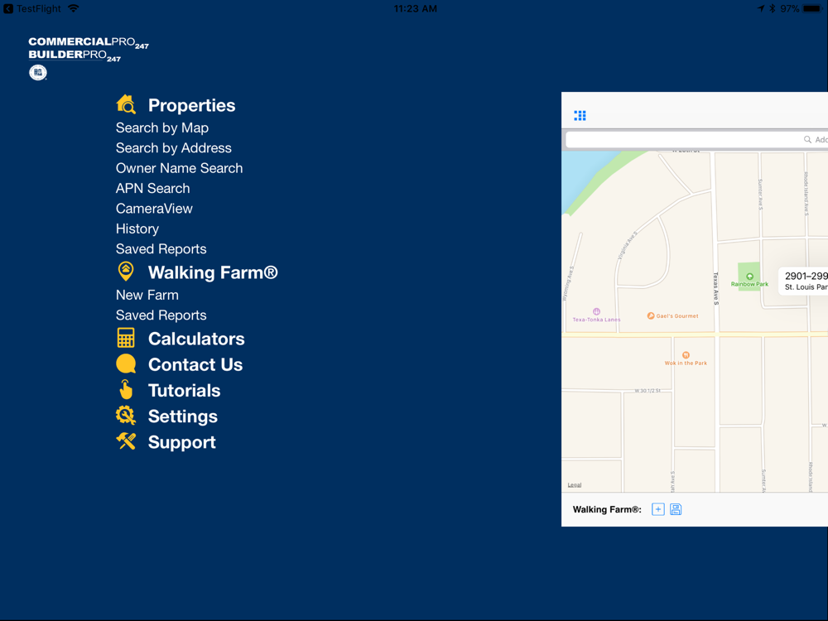Tap the Properties house search icon
828x621 pixels.
point(126,104)
